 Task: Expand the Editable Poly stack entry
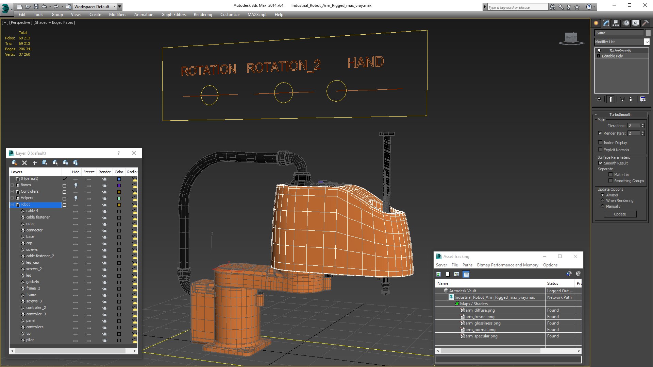pyautogui.click(x=599, y=56)
